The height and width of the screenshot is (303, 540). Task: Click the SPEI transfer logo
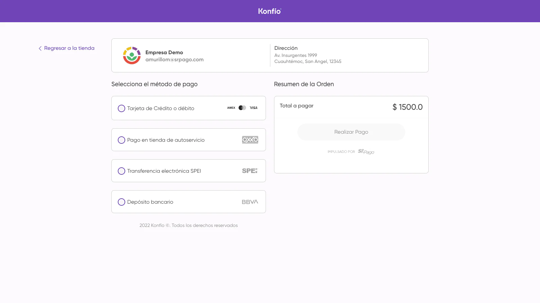tap(250, 171)
